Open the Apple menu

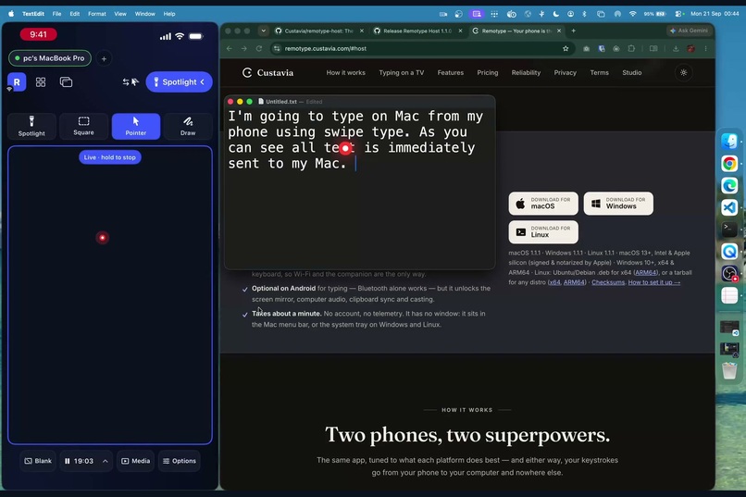click(10, 14)
